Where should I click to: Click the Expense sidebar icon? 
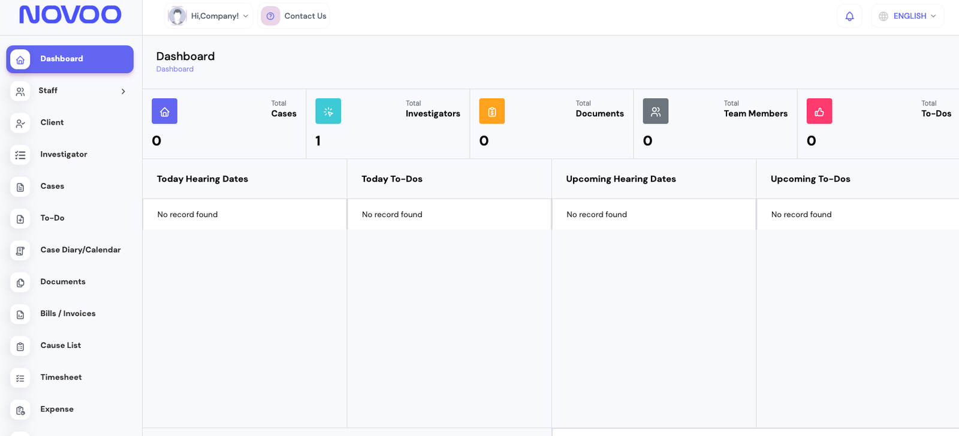point(20,410)
